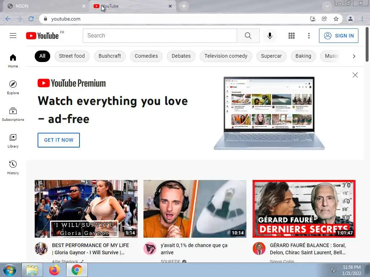The height and width of the screenshot is (277, 370).
Task: Open Chrome three-dot menu
Action: click(362, 19)
